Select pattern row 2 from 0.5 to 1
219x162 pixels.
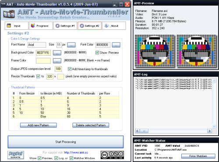pyautogui.click(x=65, y=102)
